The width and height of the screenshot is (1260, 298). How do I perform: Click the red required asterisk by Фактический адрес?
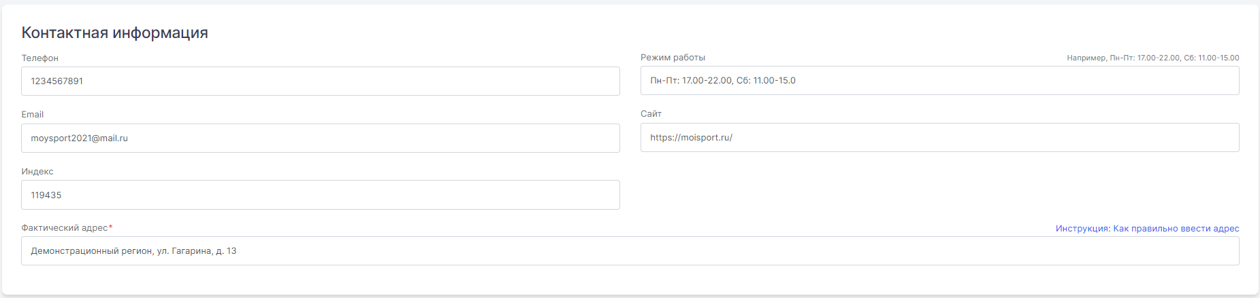111,227
